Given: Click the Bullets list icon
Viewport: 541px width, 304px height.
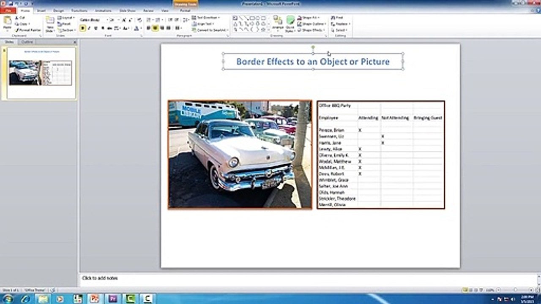Looking at the screenshot, I should (x=150, y=20).
